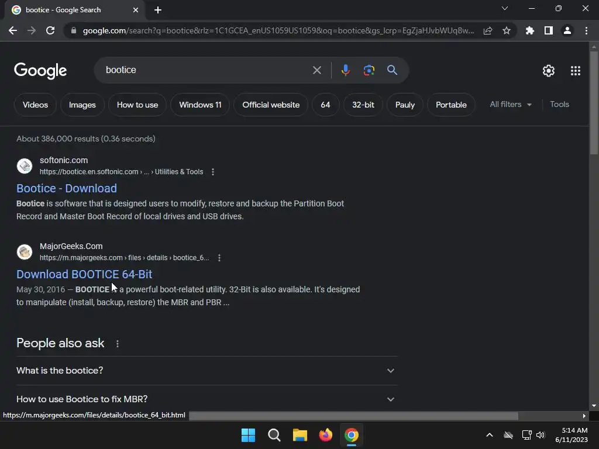Open Windows taskbar Search
599x449 pixels.
point(274,435)
